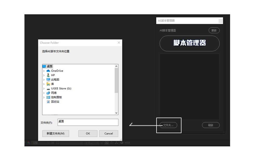Image resolution: width=260 pixels, height=163 pixels.
Task: Confirm folder choice with OK
Action: click(x=88, y=134)
